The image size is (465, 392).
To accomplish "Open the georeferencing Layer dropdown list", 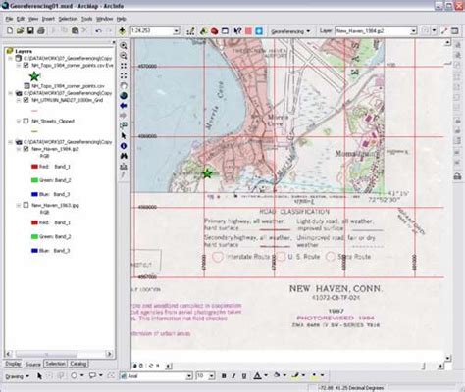I will pos(414,31).
